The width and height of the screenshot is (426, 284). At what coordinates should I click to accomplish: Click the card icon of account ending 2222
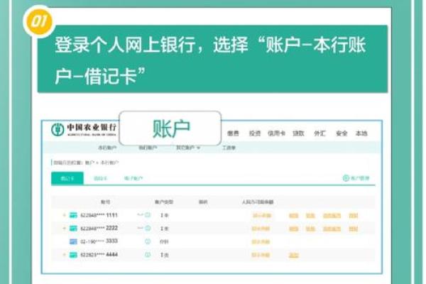73,229
